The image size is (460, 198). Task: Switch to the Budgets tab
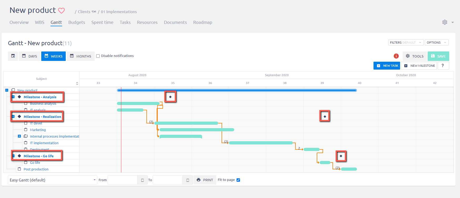76,22
